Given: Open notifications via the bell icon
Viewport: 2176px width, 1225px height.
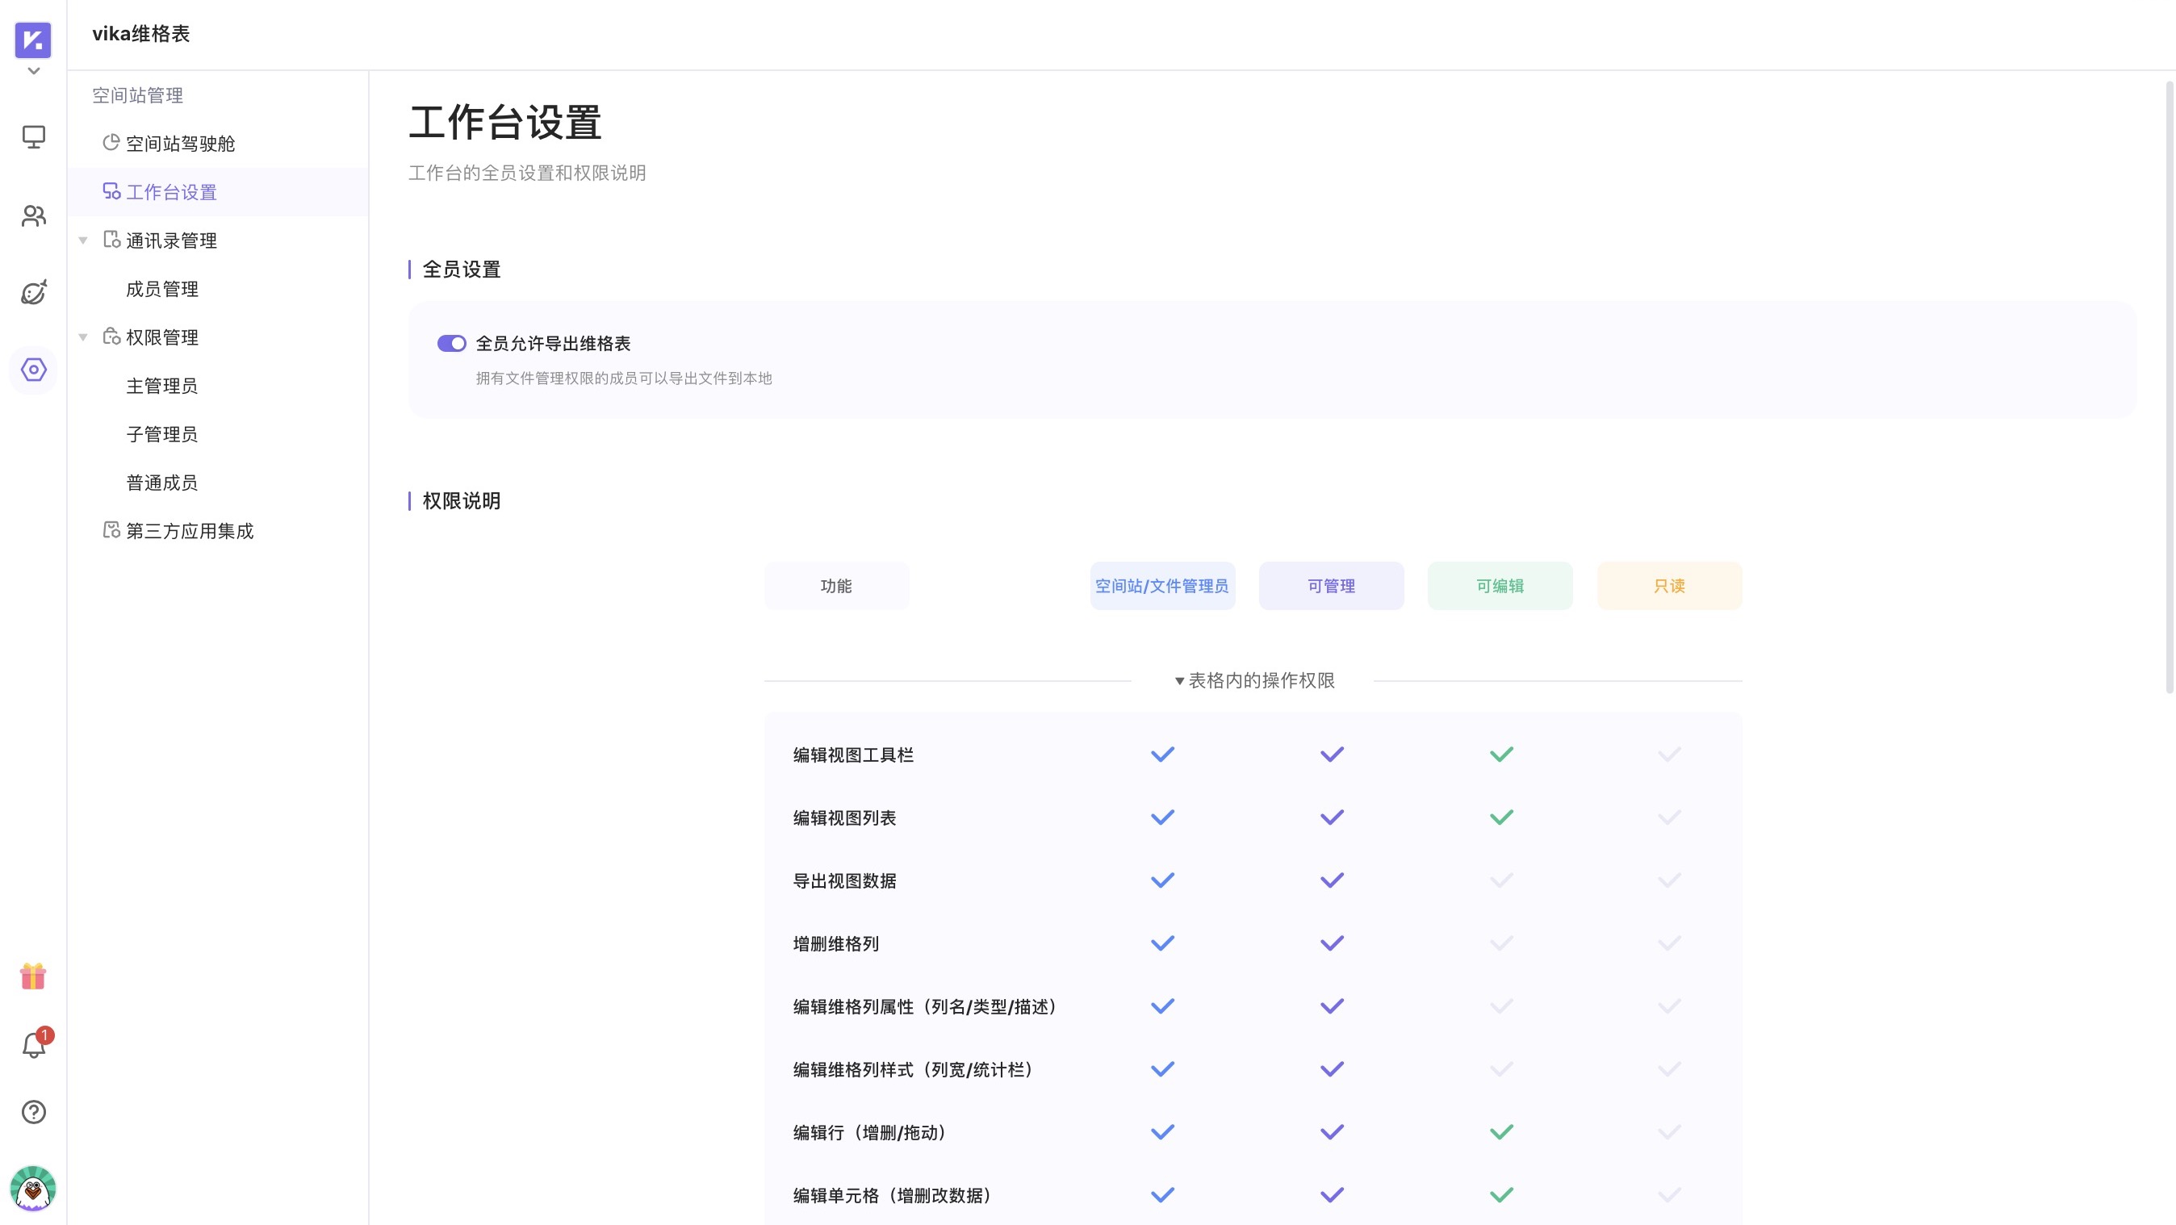Looking at the screenshot, I should pyautogui.click(x=33, y=1045).
